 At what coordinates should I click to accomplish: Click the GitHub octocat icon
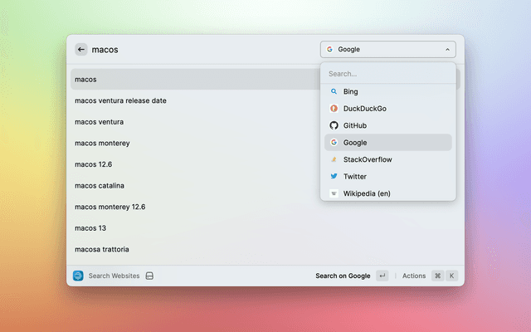[x=334, y=125]
